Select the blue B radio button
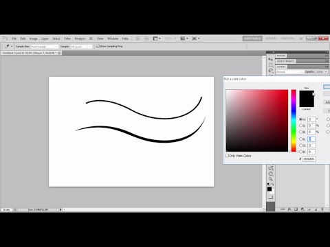Screen dimensions: 330x247 301,152
